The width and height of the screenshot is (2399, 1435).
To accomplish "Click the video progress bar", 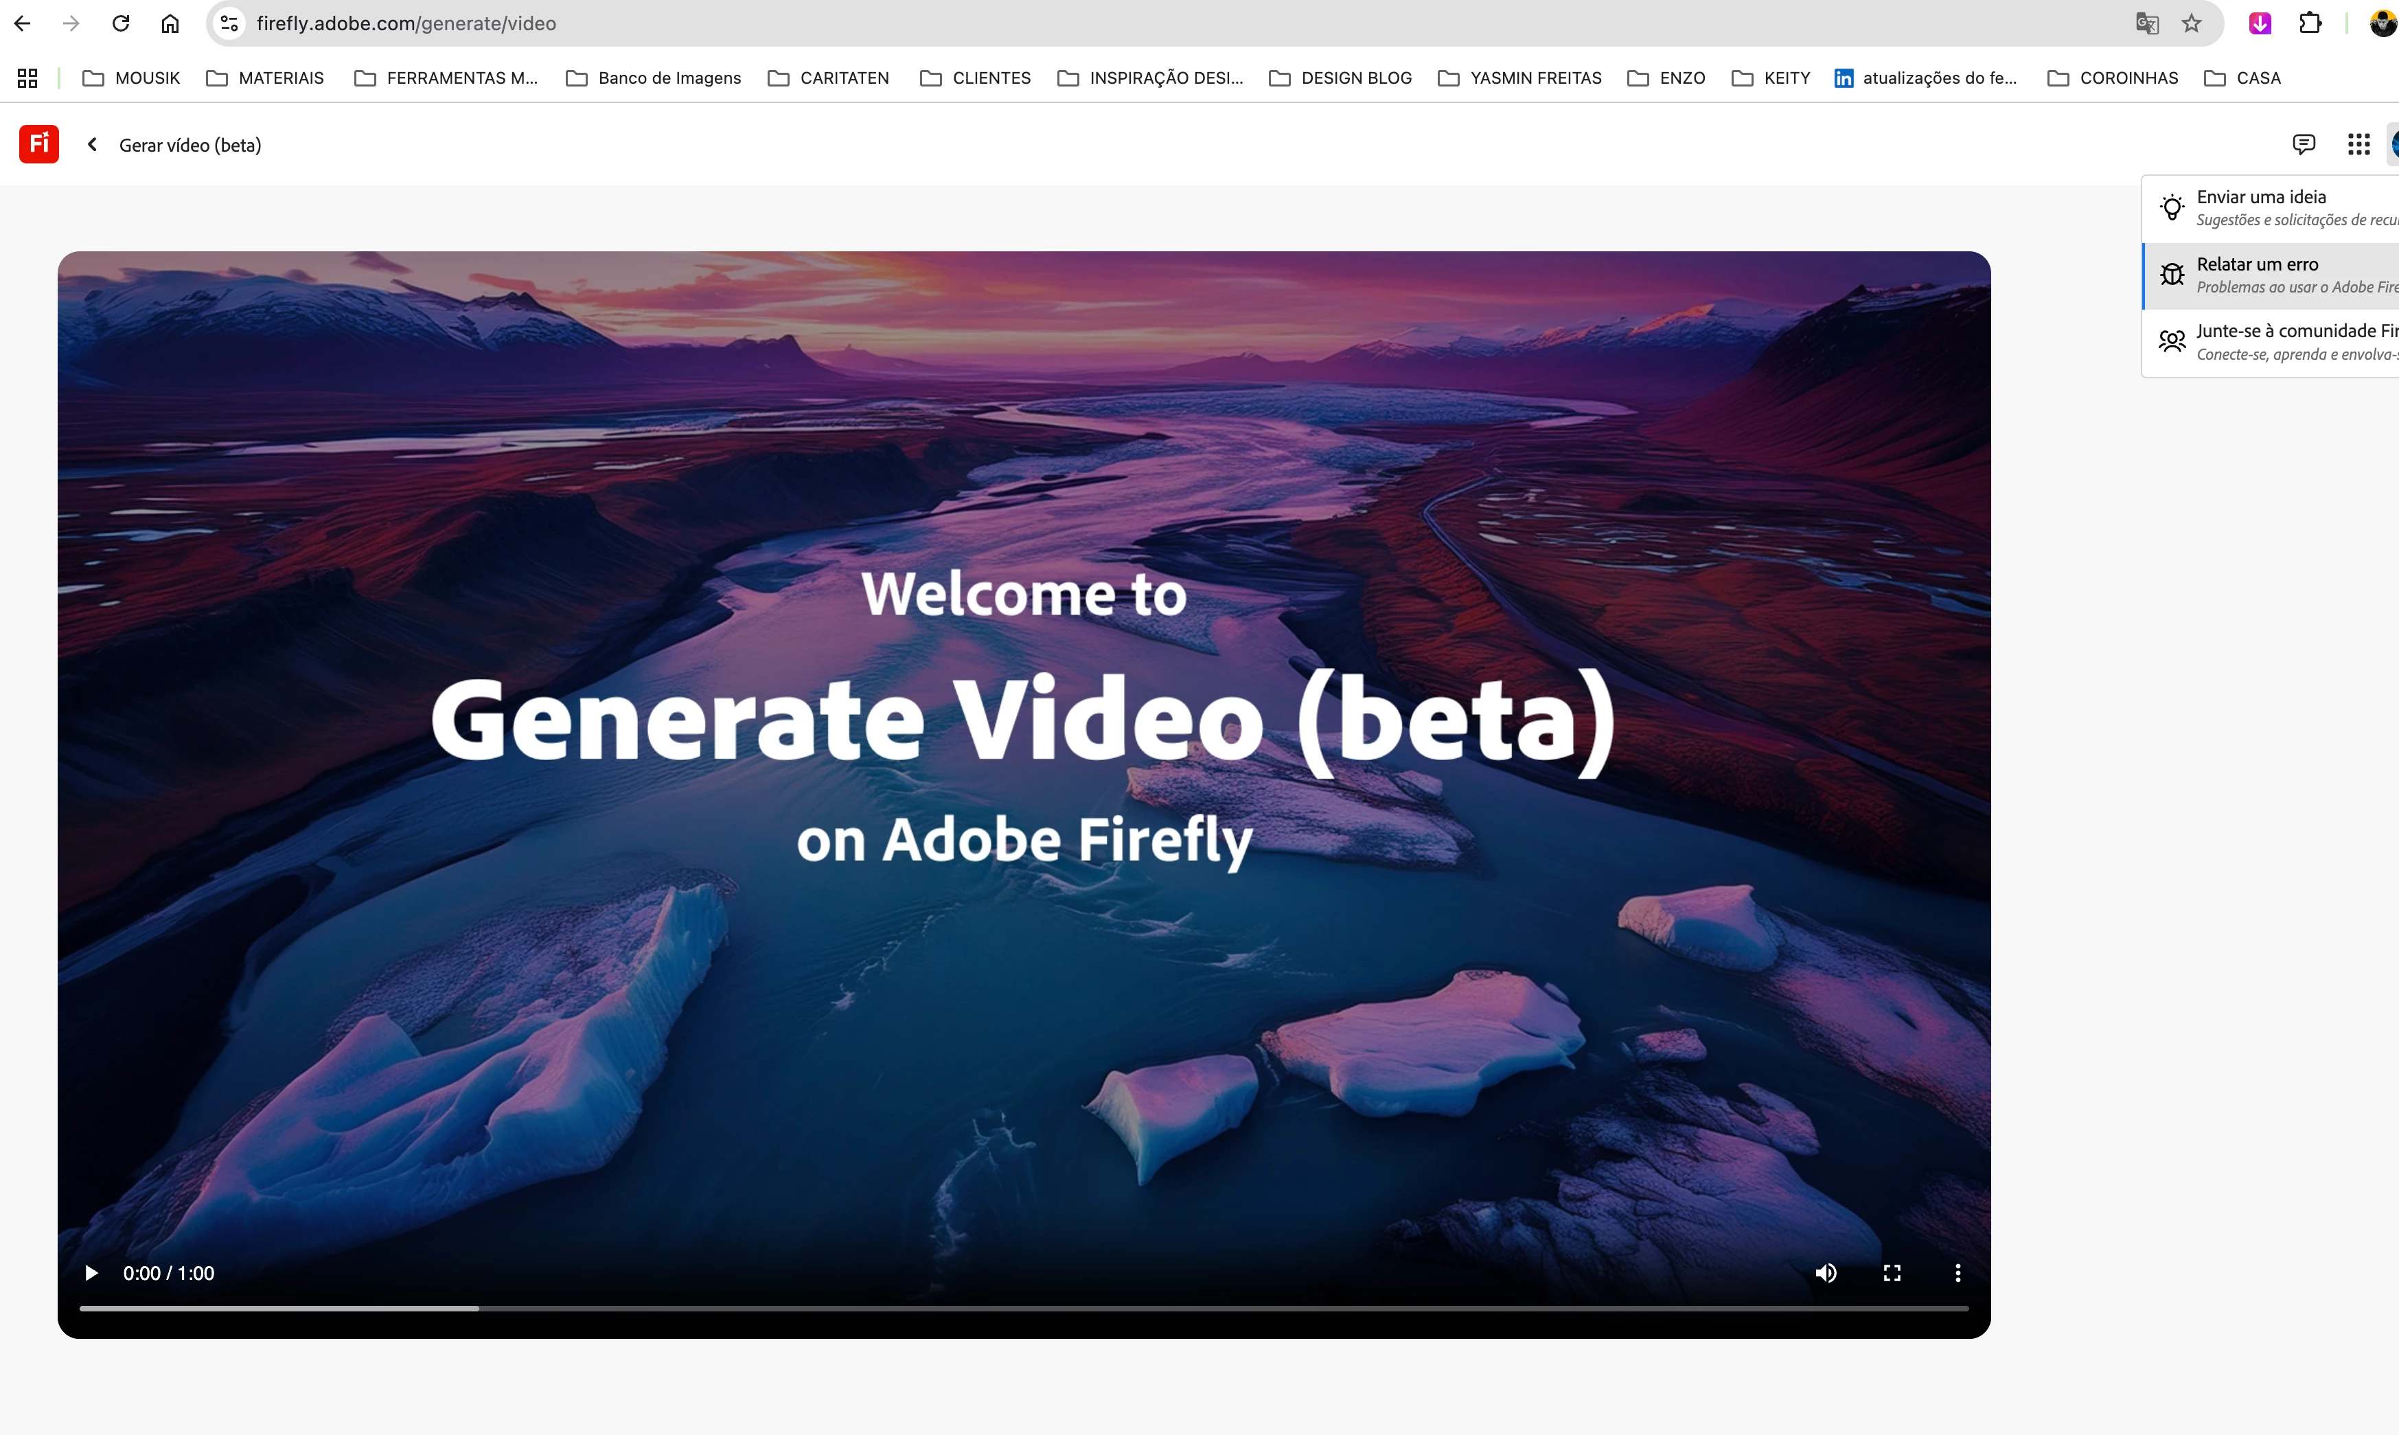I will point(1023,1309).
